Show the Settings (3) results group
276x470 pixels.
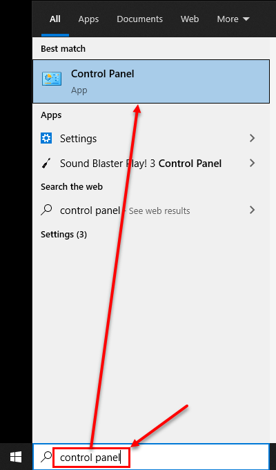tap(64, 235)
